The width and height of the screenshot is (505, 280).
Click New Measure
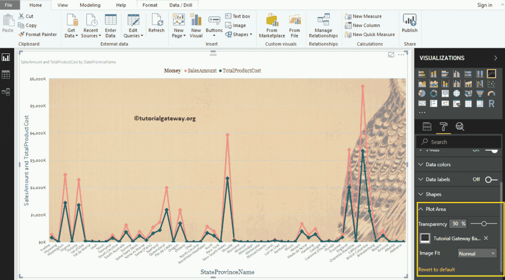point(363,16)
